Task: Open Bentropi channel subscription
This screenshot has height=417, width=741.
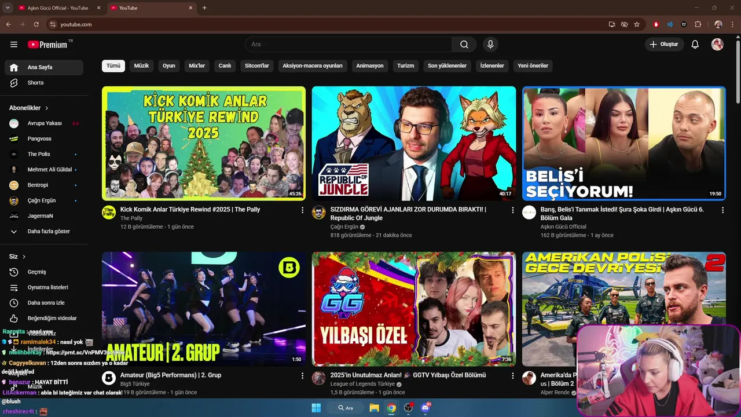Action: click(44, 185)
